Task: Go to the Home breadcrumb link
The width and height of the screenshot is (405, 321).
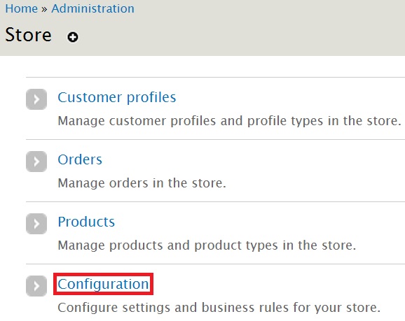Action: [x=22, y=8]
